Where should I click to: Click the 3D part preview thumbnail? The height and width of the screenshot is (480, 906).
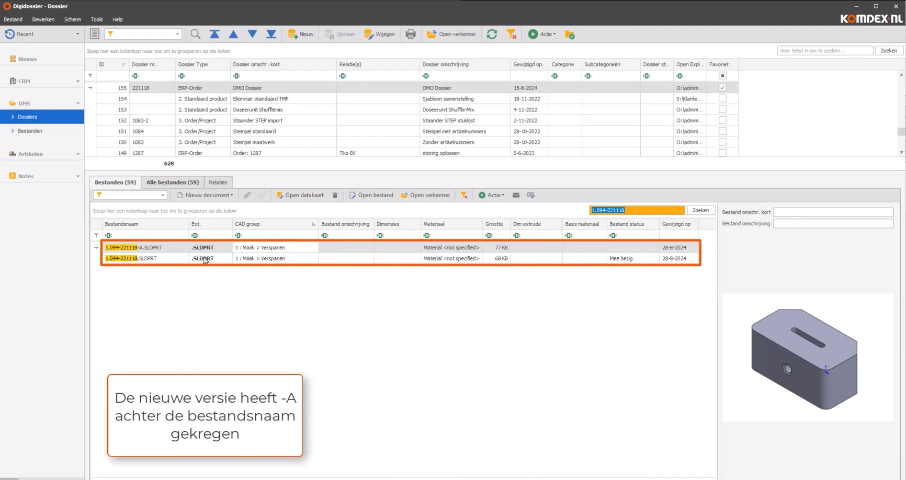click(x=805, y=359)
